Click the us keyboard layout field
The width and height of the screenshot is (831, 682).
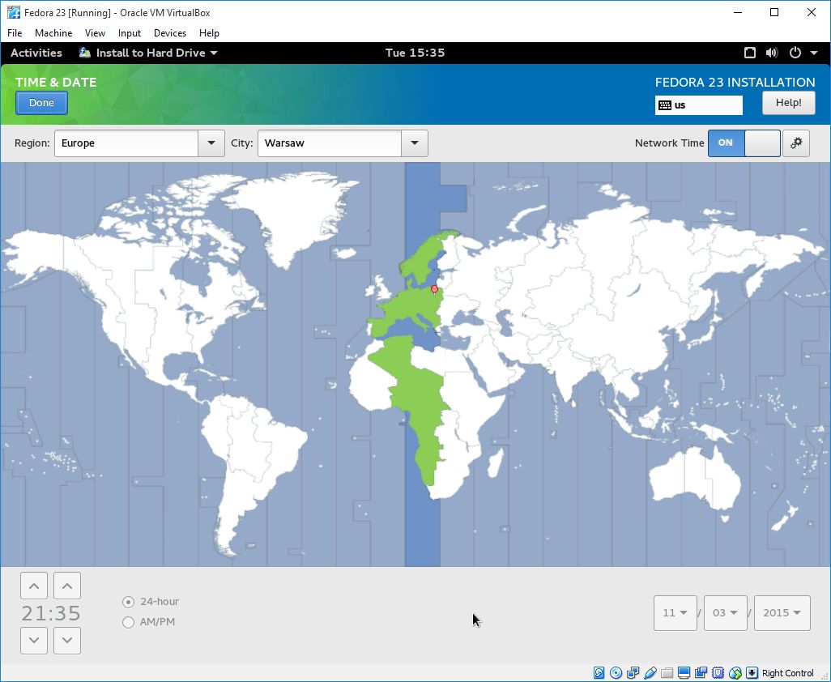[699, 105]
